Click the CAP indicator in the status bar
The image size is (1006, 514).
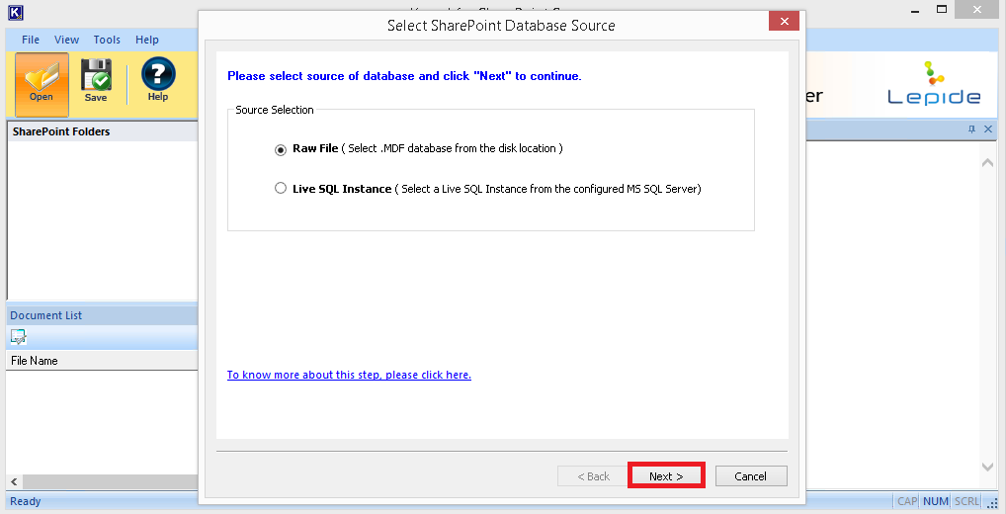click(906, 501)
